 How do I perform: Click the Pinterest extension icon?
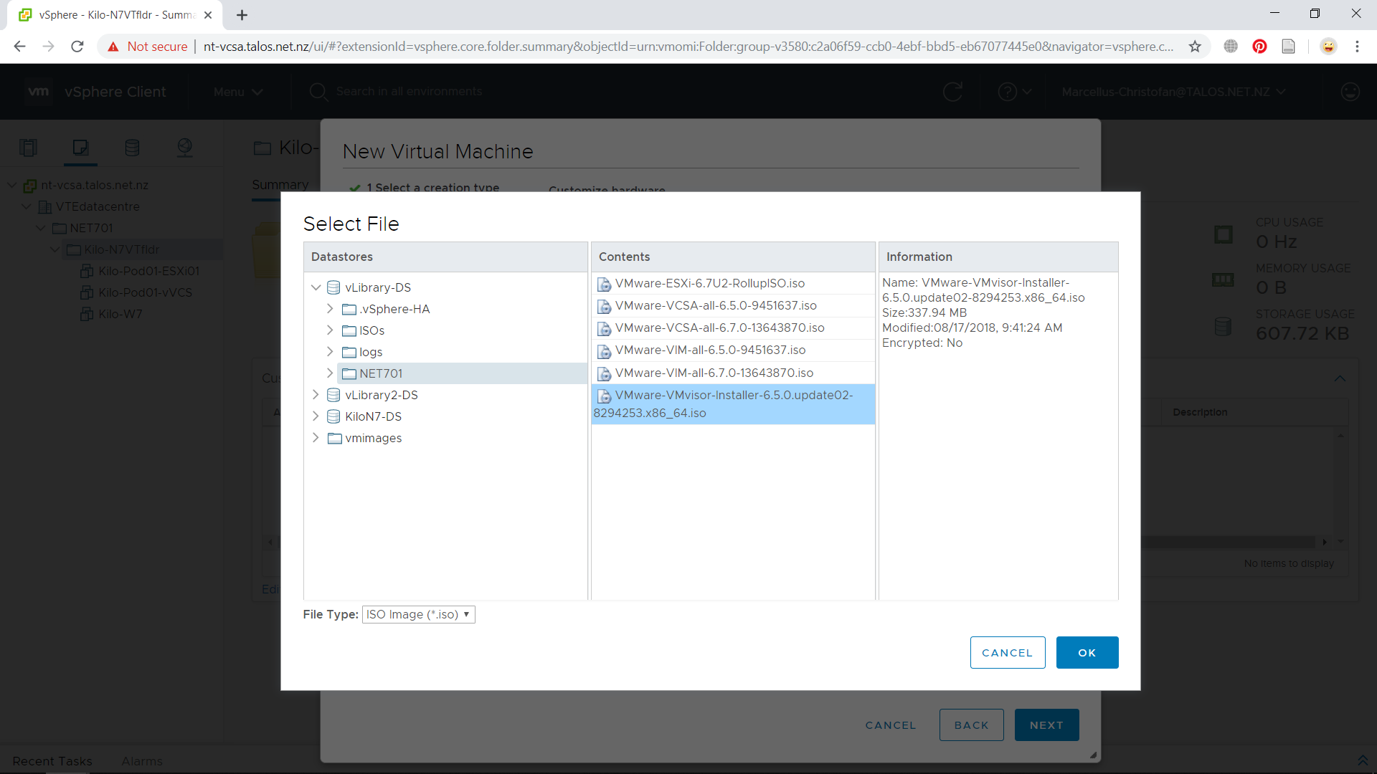tap(1259, 47)
